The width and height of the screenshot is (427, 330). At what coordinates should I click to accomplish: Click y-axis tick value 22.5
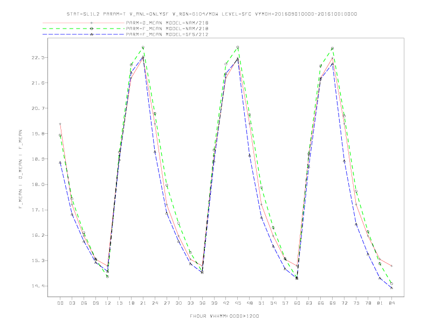point(38,58)
